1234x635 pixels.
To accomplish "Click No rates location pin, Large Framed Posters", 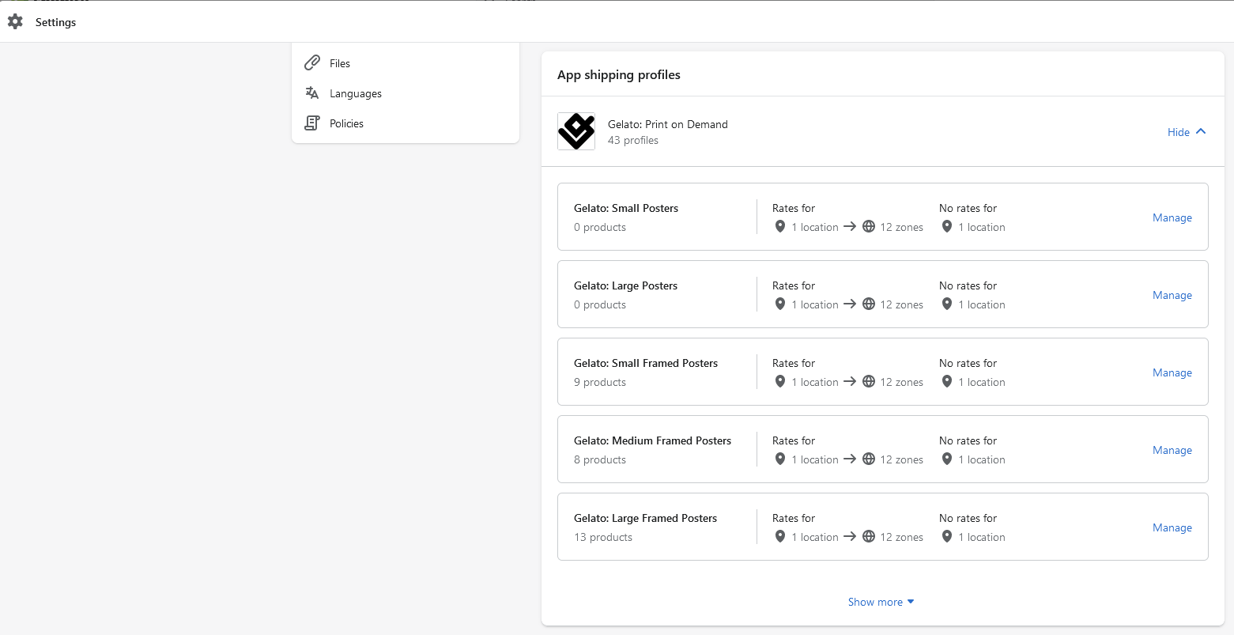I will coord(947,537).
